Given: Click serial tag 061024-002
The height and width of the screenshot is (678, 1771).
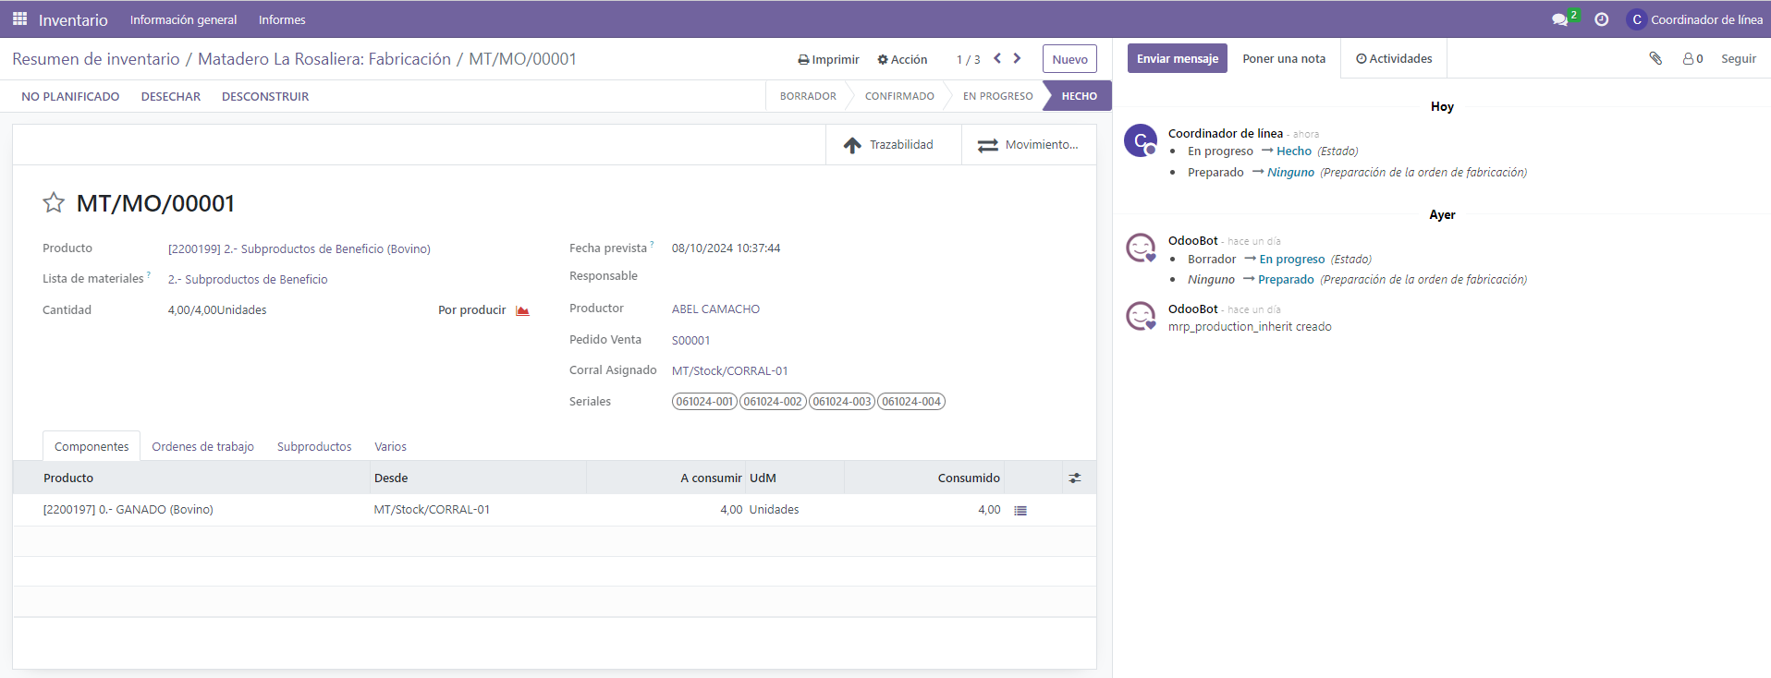Looking at the screenshot, I should click(773, 401).
